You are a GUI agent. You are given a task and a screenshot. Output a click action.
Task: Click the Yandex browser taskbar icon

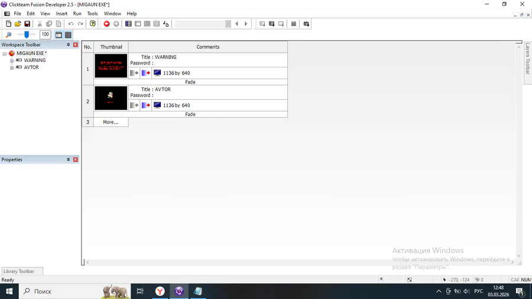(160, 291)
